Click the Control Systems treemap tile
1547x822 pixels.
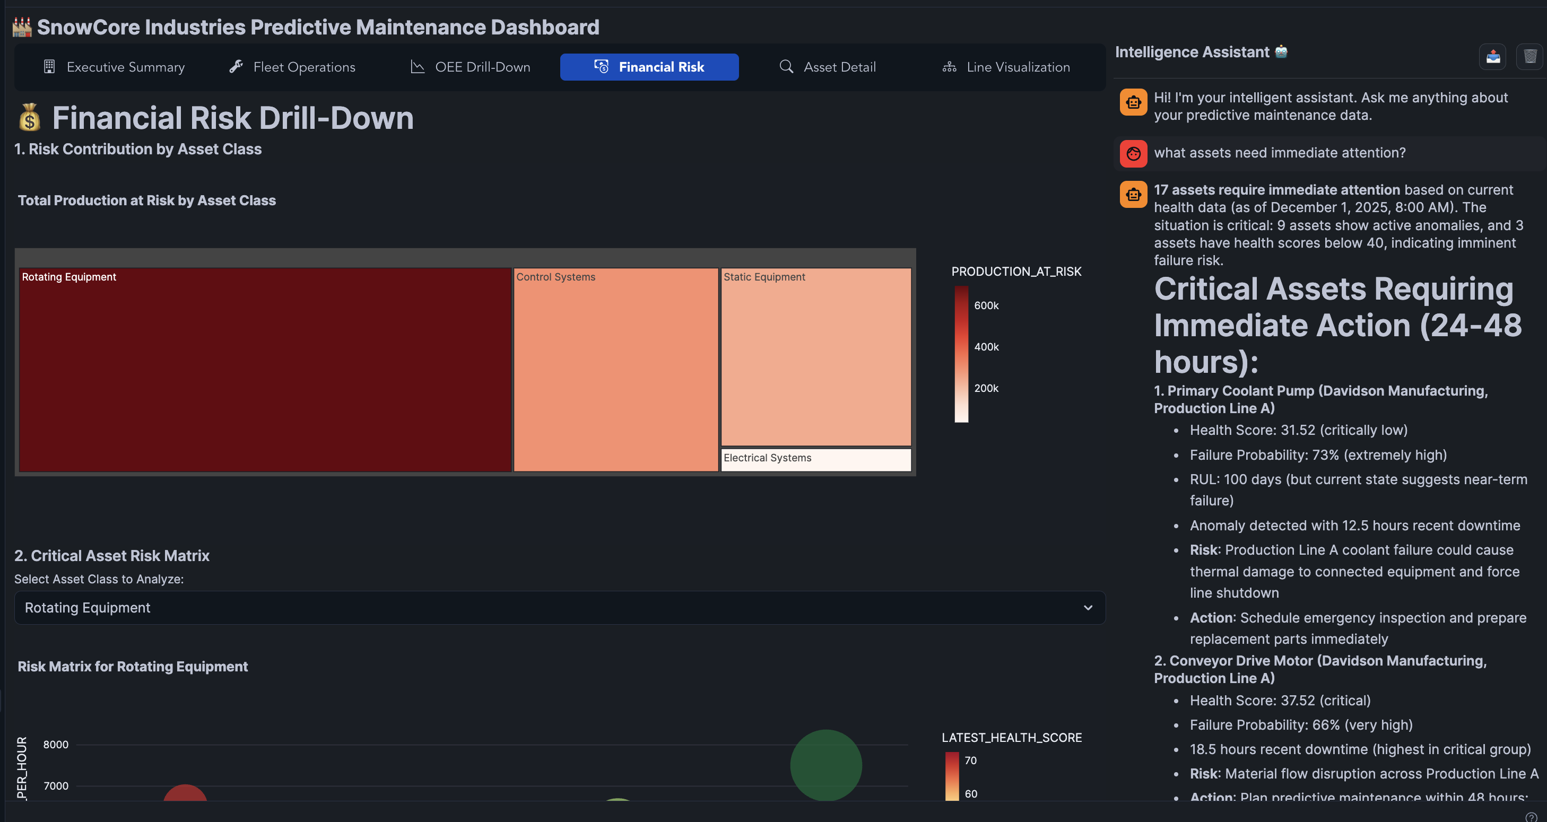coord(615,369)
